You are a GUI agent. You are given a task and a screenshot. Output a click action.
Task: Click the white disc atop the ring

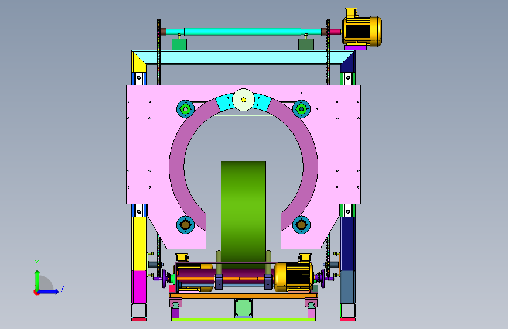pos(244,100)
